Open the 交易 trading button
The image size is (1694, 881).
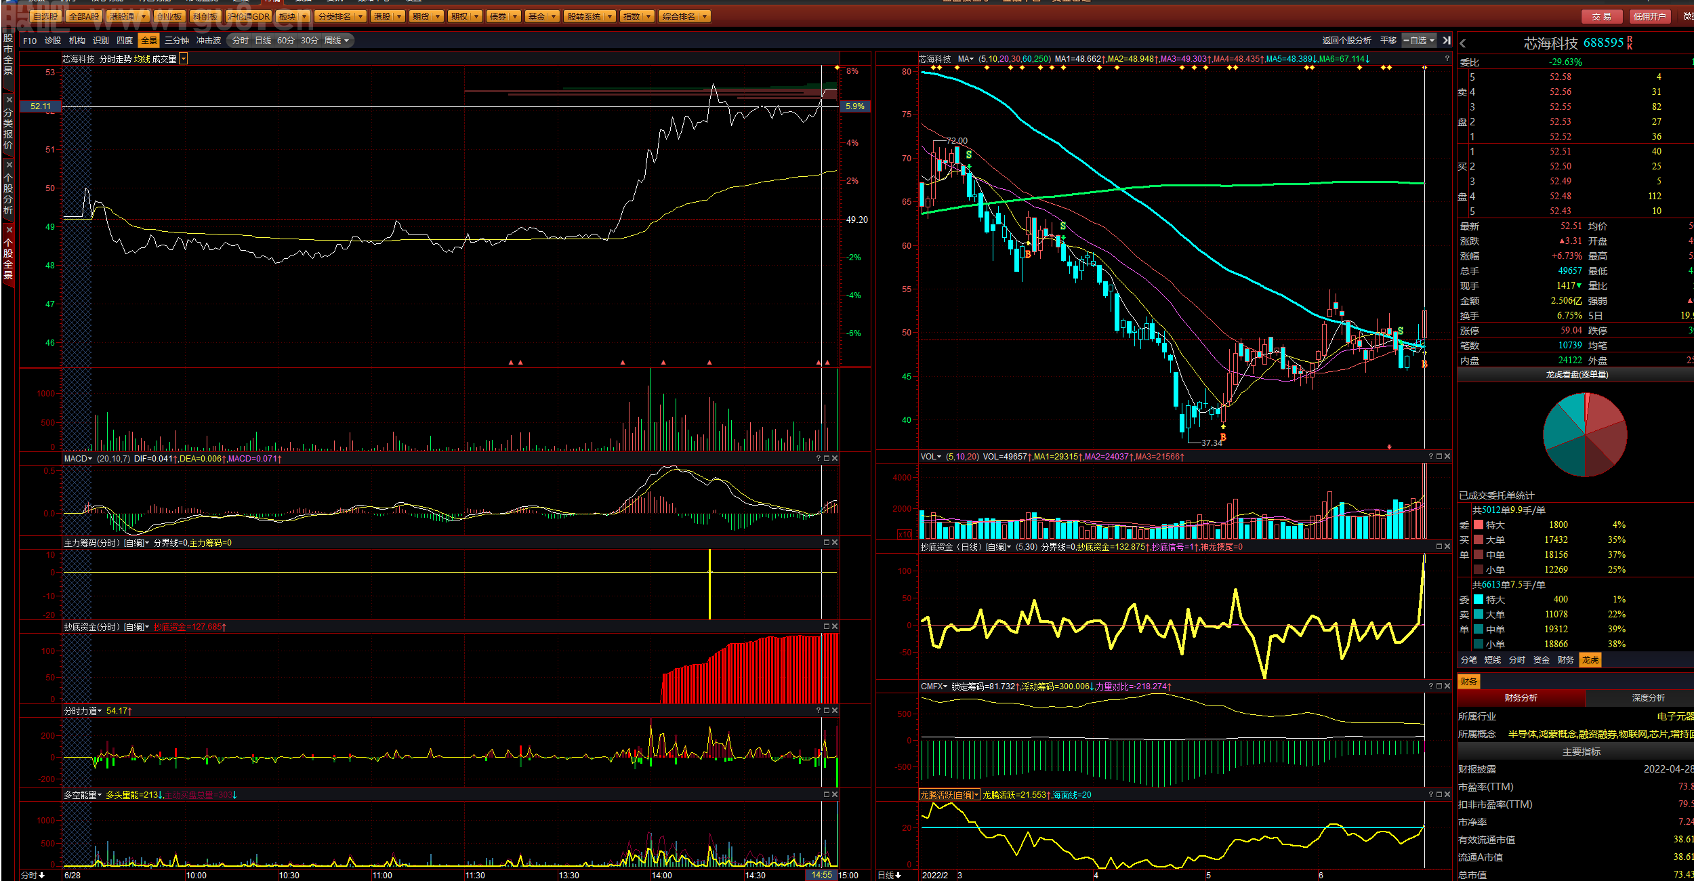pos(1602,16)
